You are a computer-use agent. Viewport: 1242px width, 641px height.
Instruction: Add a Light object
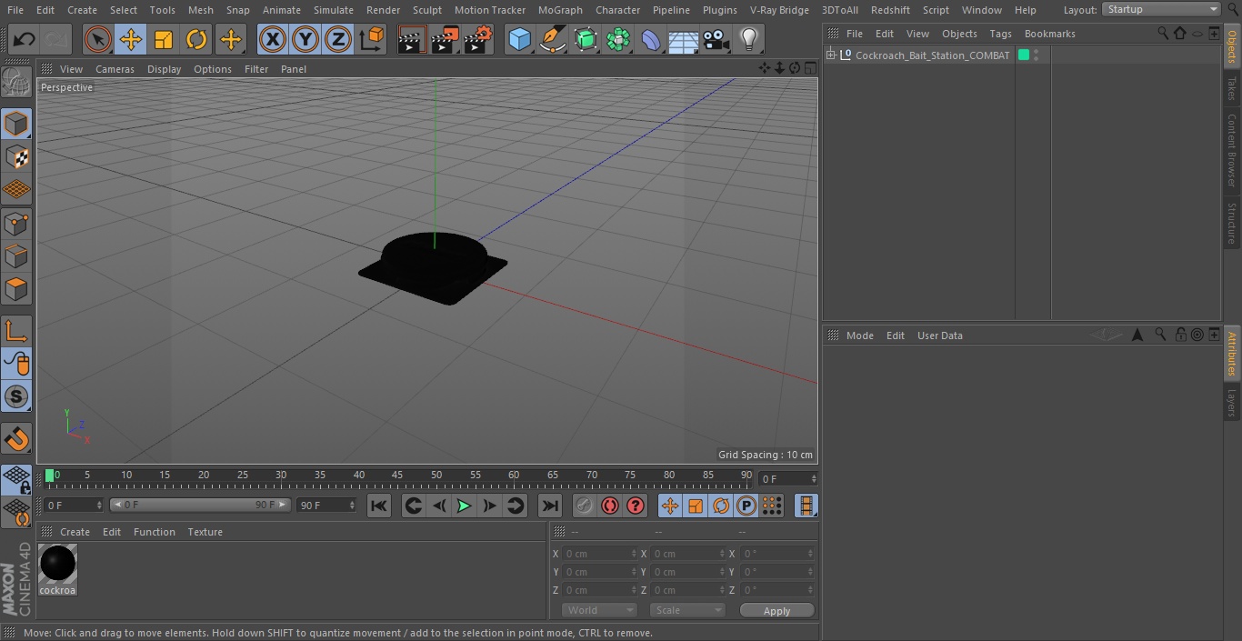click(x=748, y=39)
